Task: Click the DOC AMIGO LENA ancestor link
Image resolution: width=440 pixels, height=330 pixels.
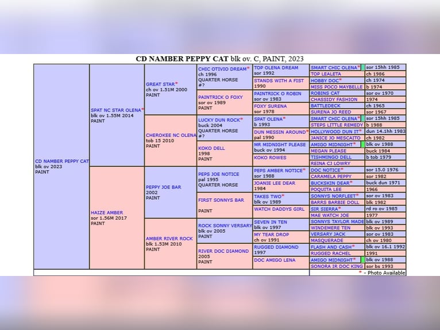Action: coord(275,260)
